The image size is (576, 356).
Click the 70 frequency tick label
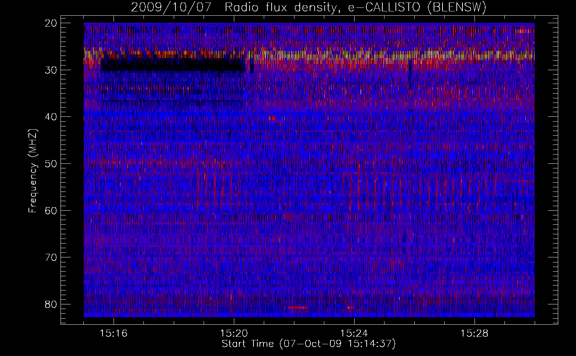click(x=51, y=257)
